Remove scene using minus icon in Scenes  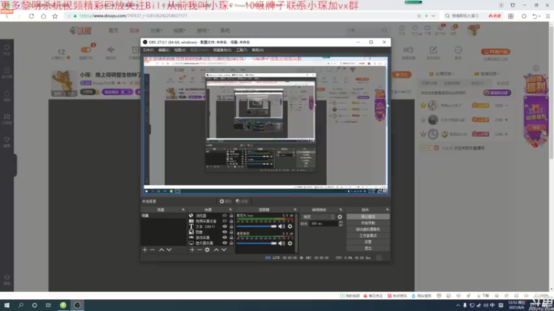click(152, 249)
